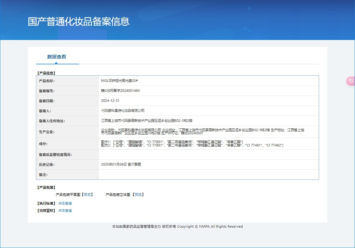Screen dimensions: 355x248
Task: Click the 备注 row label
Action: pyautogui.click(x=43, y=175)
